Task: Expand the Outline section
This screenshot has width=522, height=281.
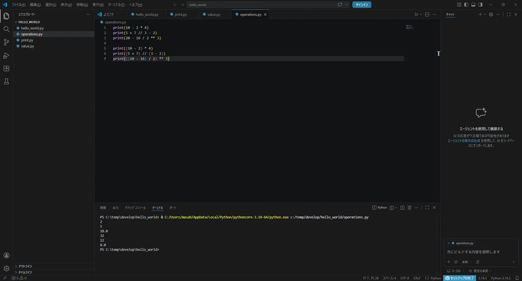Action: pos(54,266)
